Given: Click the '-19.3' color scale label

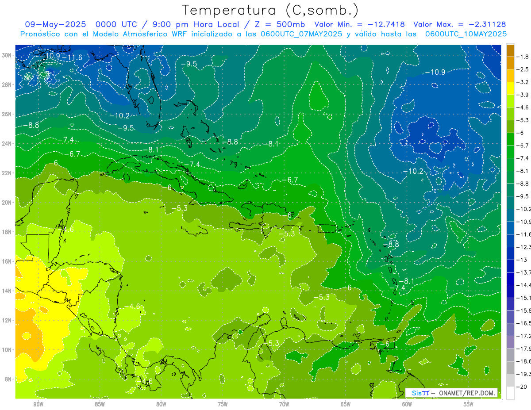Looking at the screenshot, I should [x=524, y=374].
